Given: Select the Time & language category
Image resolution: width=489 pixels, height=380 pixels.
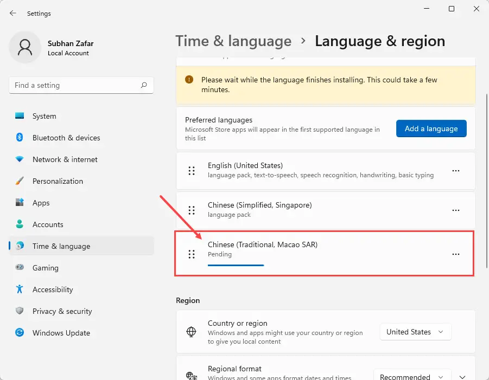Looking at the screenshot, I should (81, 246).
